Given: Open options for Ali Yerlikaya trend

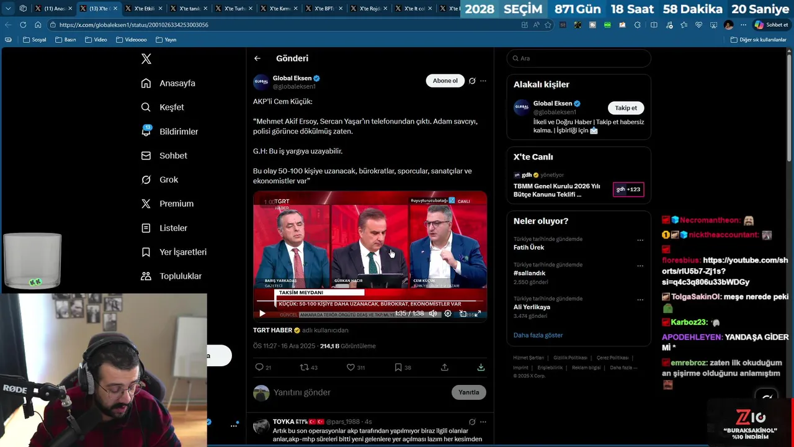Looking at the screenshot, I should [640, 300].
